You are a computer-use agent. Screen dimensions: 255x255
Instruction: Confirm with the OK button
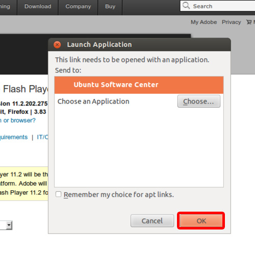[201, 221]
